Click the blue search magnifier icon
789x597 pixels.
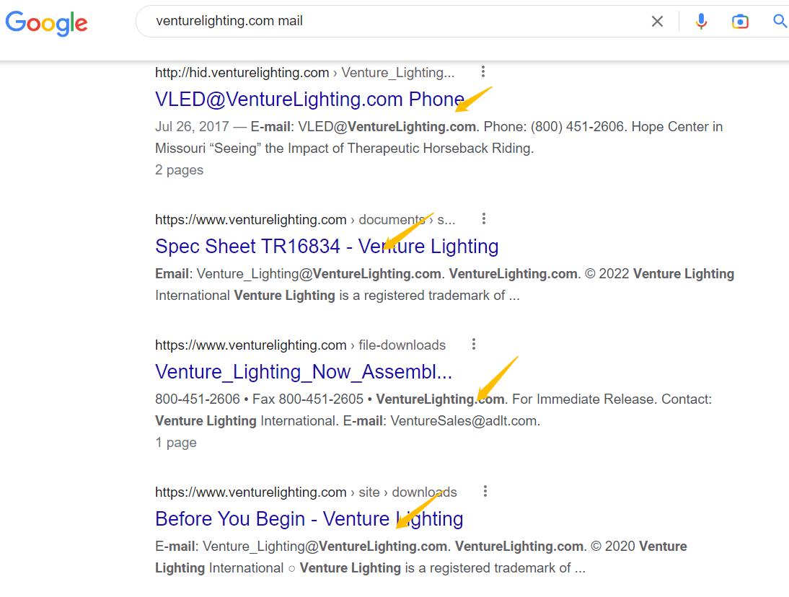click(779, 22)
